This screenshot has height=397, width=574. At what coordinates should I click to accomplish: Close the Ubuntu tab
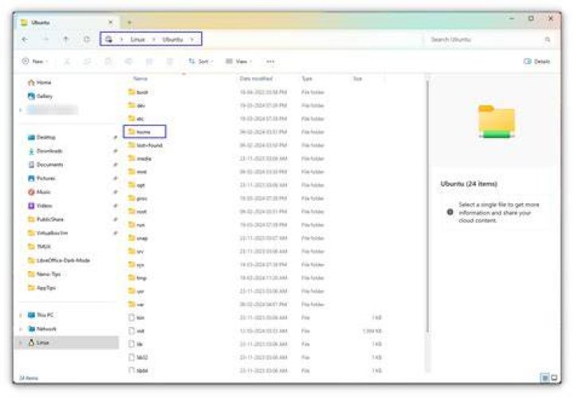[111, 22]
